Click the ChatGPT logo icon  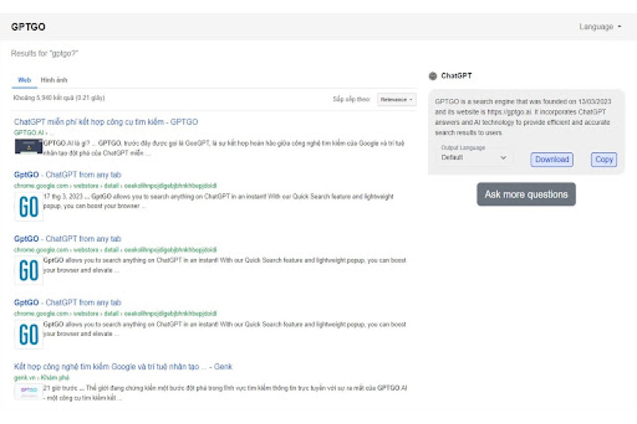433,76
